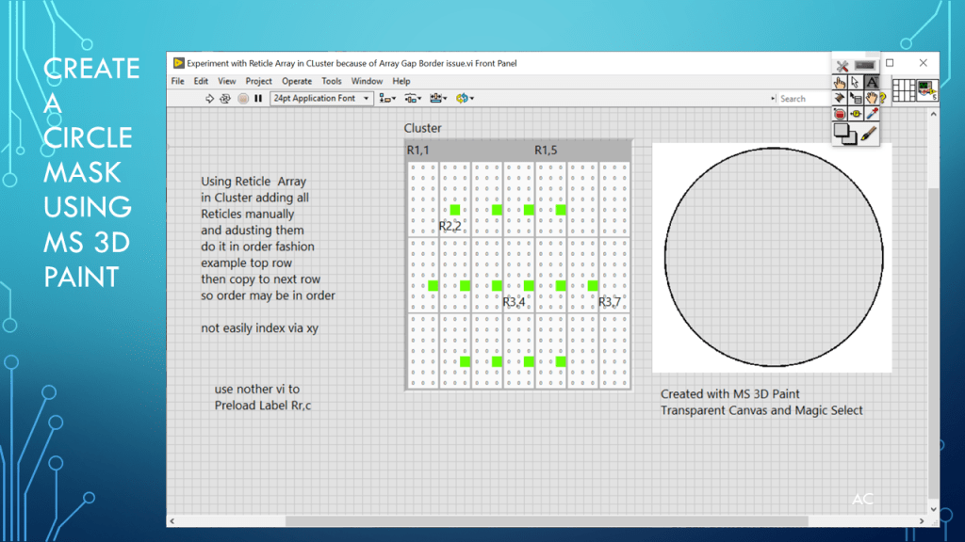The height and width of the screenshot is (542, 965).
Task: Open the 24pt Application Font dropdown
Action: click(321, 98)
